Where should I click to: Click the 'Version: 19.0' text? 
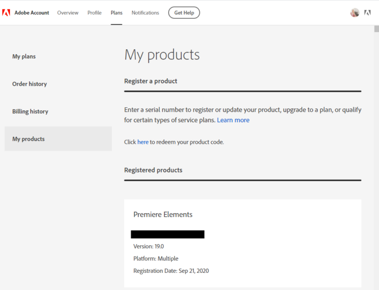(x=149, y=246)
